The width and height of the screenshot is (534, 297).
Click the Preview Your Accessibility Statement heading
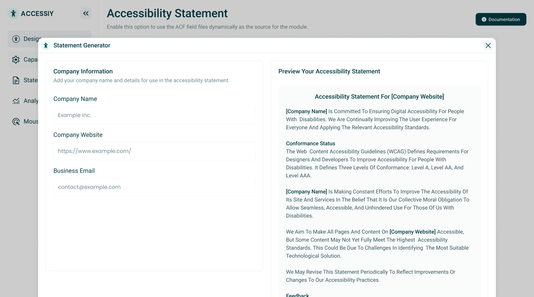pyautogui.click(x=329, y=71)
